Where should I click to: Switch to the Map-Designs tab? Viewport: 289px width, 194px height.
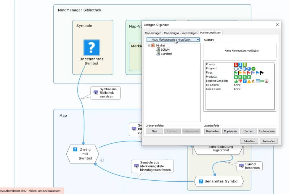click(x=171, y=33)
